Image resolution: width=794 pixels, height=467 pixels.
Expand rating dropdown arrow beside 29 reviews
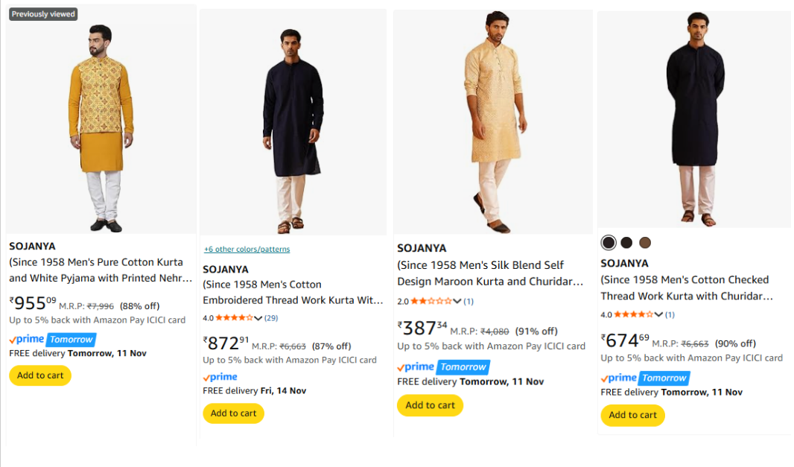tap(258, 318)
